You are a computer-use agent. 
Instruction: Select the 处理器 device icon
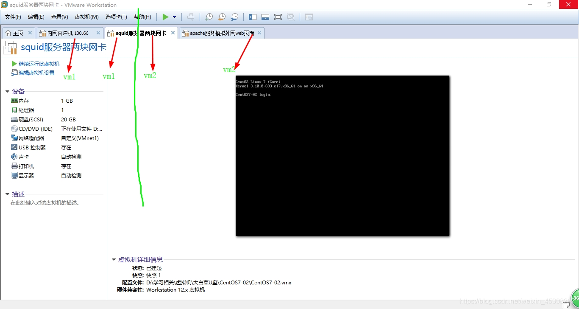[x=14, y=110]
